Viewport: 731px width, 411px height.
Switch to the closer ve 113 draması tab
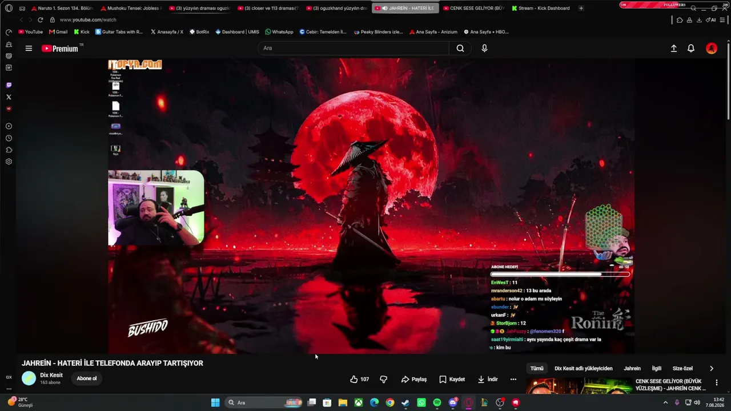[x=268, y=8]
